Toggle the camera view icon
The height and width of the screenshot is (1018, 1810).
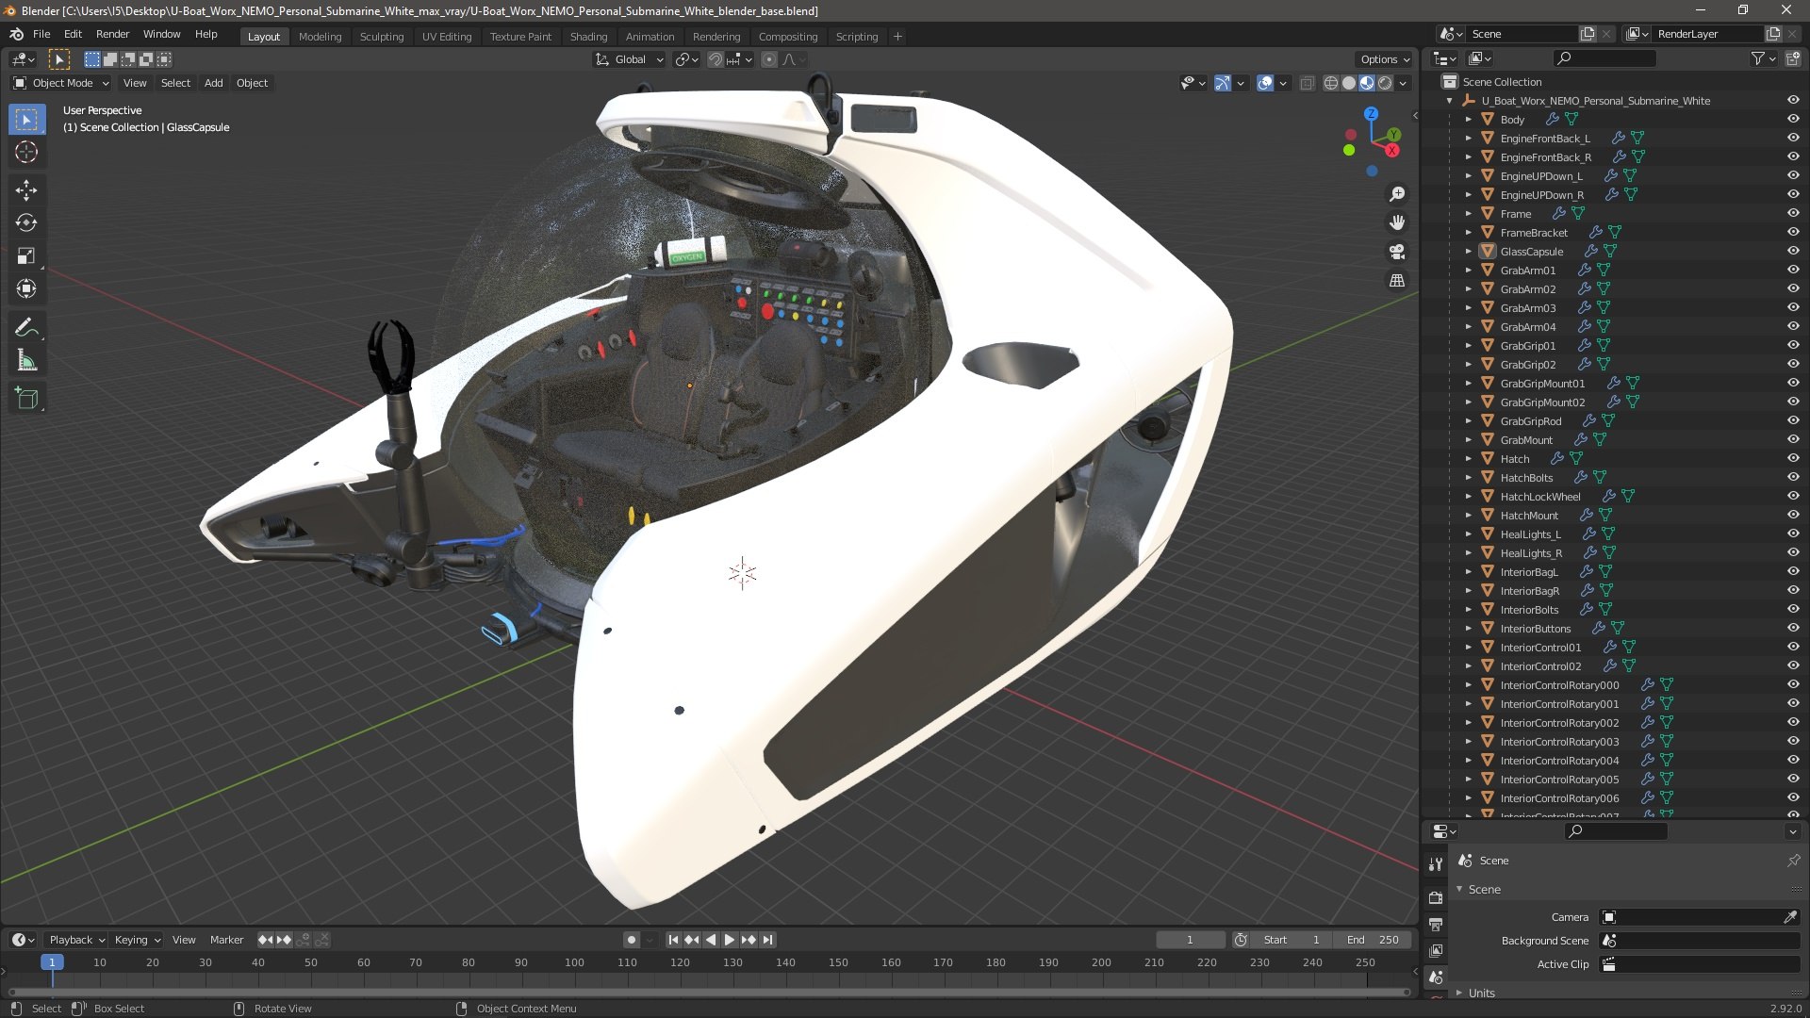(1397, 252)
